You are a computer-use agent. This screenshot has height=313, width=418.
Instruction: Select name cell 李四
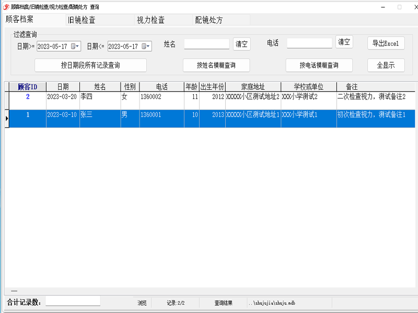(x=100, y=100)
